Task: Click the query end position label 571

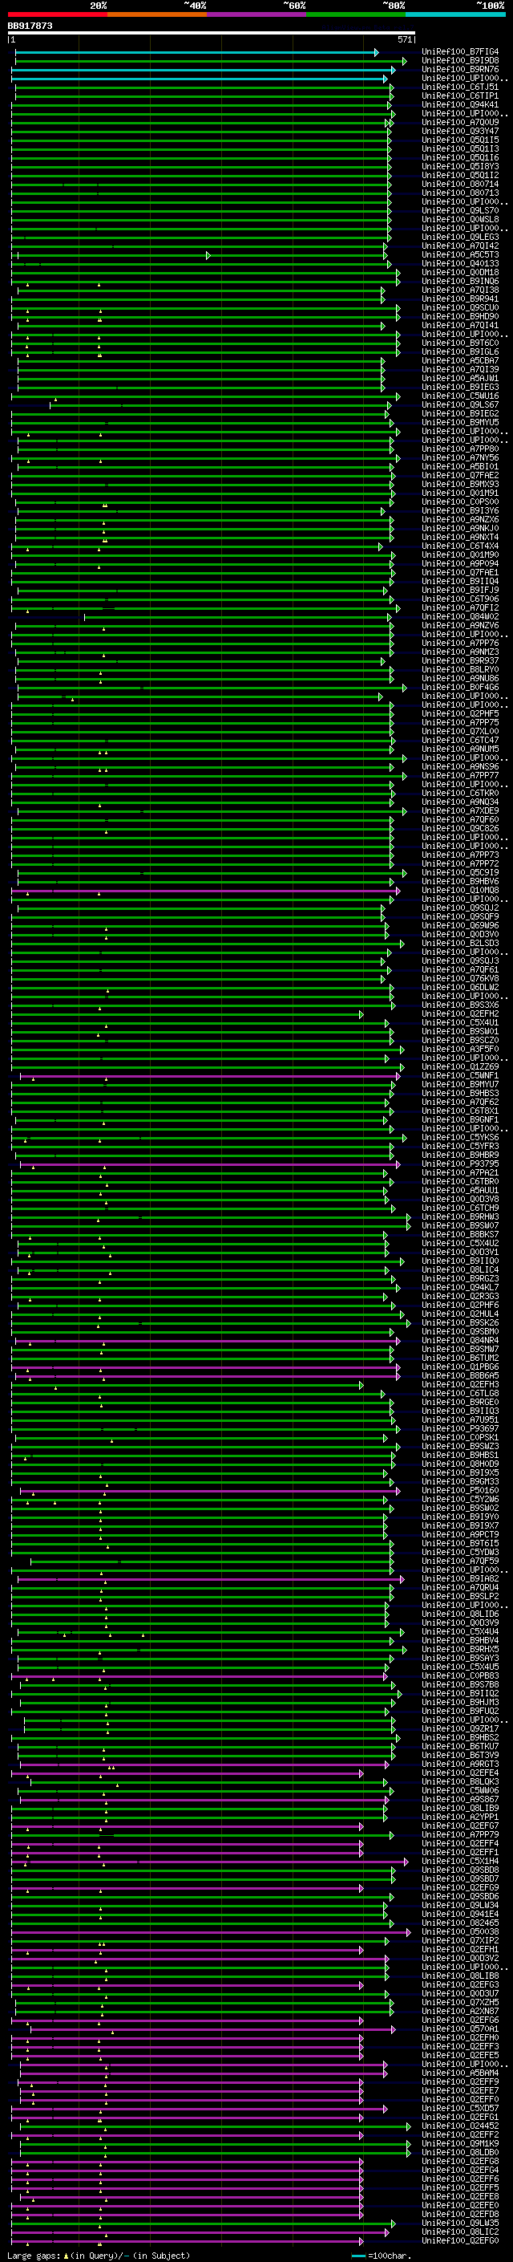Action: click(x=405, y=39)
